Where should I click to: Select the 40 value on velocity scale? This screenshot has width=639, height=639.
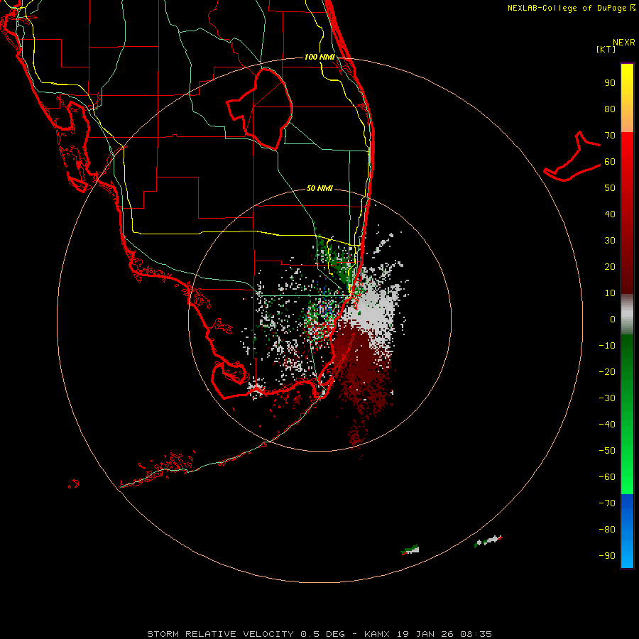click(x=610, y=214)
